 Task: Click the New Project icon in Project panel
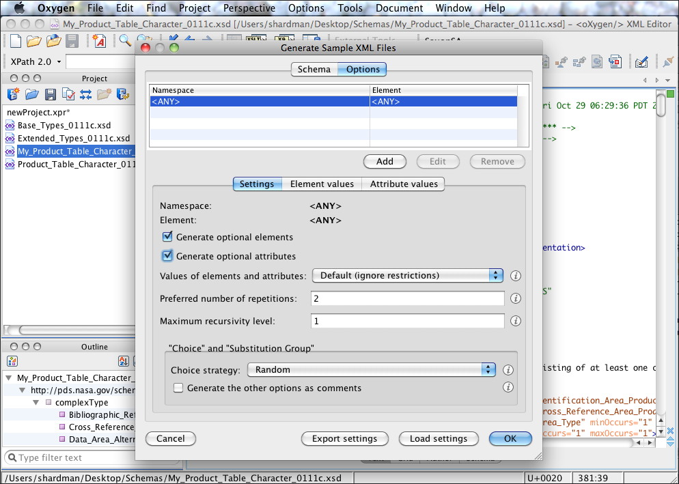(13, 94)
